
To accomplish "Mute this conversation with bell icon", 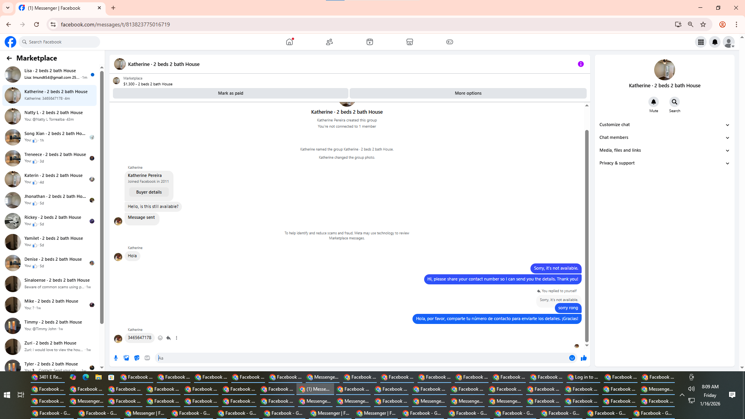I will tap(653, 102).
